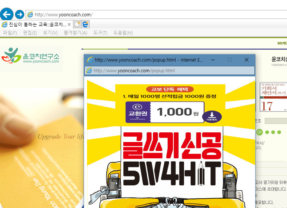This screenshot has width=287, height=208.
Task: Click the Upgrade Your life banner text
Action: pyautogui.click(x=61, y=137)
